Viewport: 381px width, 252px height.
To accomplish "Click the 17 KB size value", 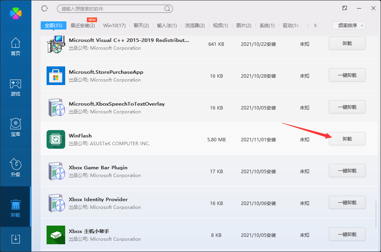I will click(216, 172).
